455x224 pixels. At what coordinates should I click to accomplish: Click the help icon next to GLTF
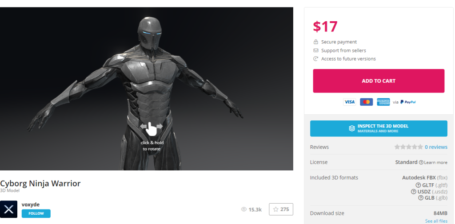coord(418,185)
